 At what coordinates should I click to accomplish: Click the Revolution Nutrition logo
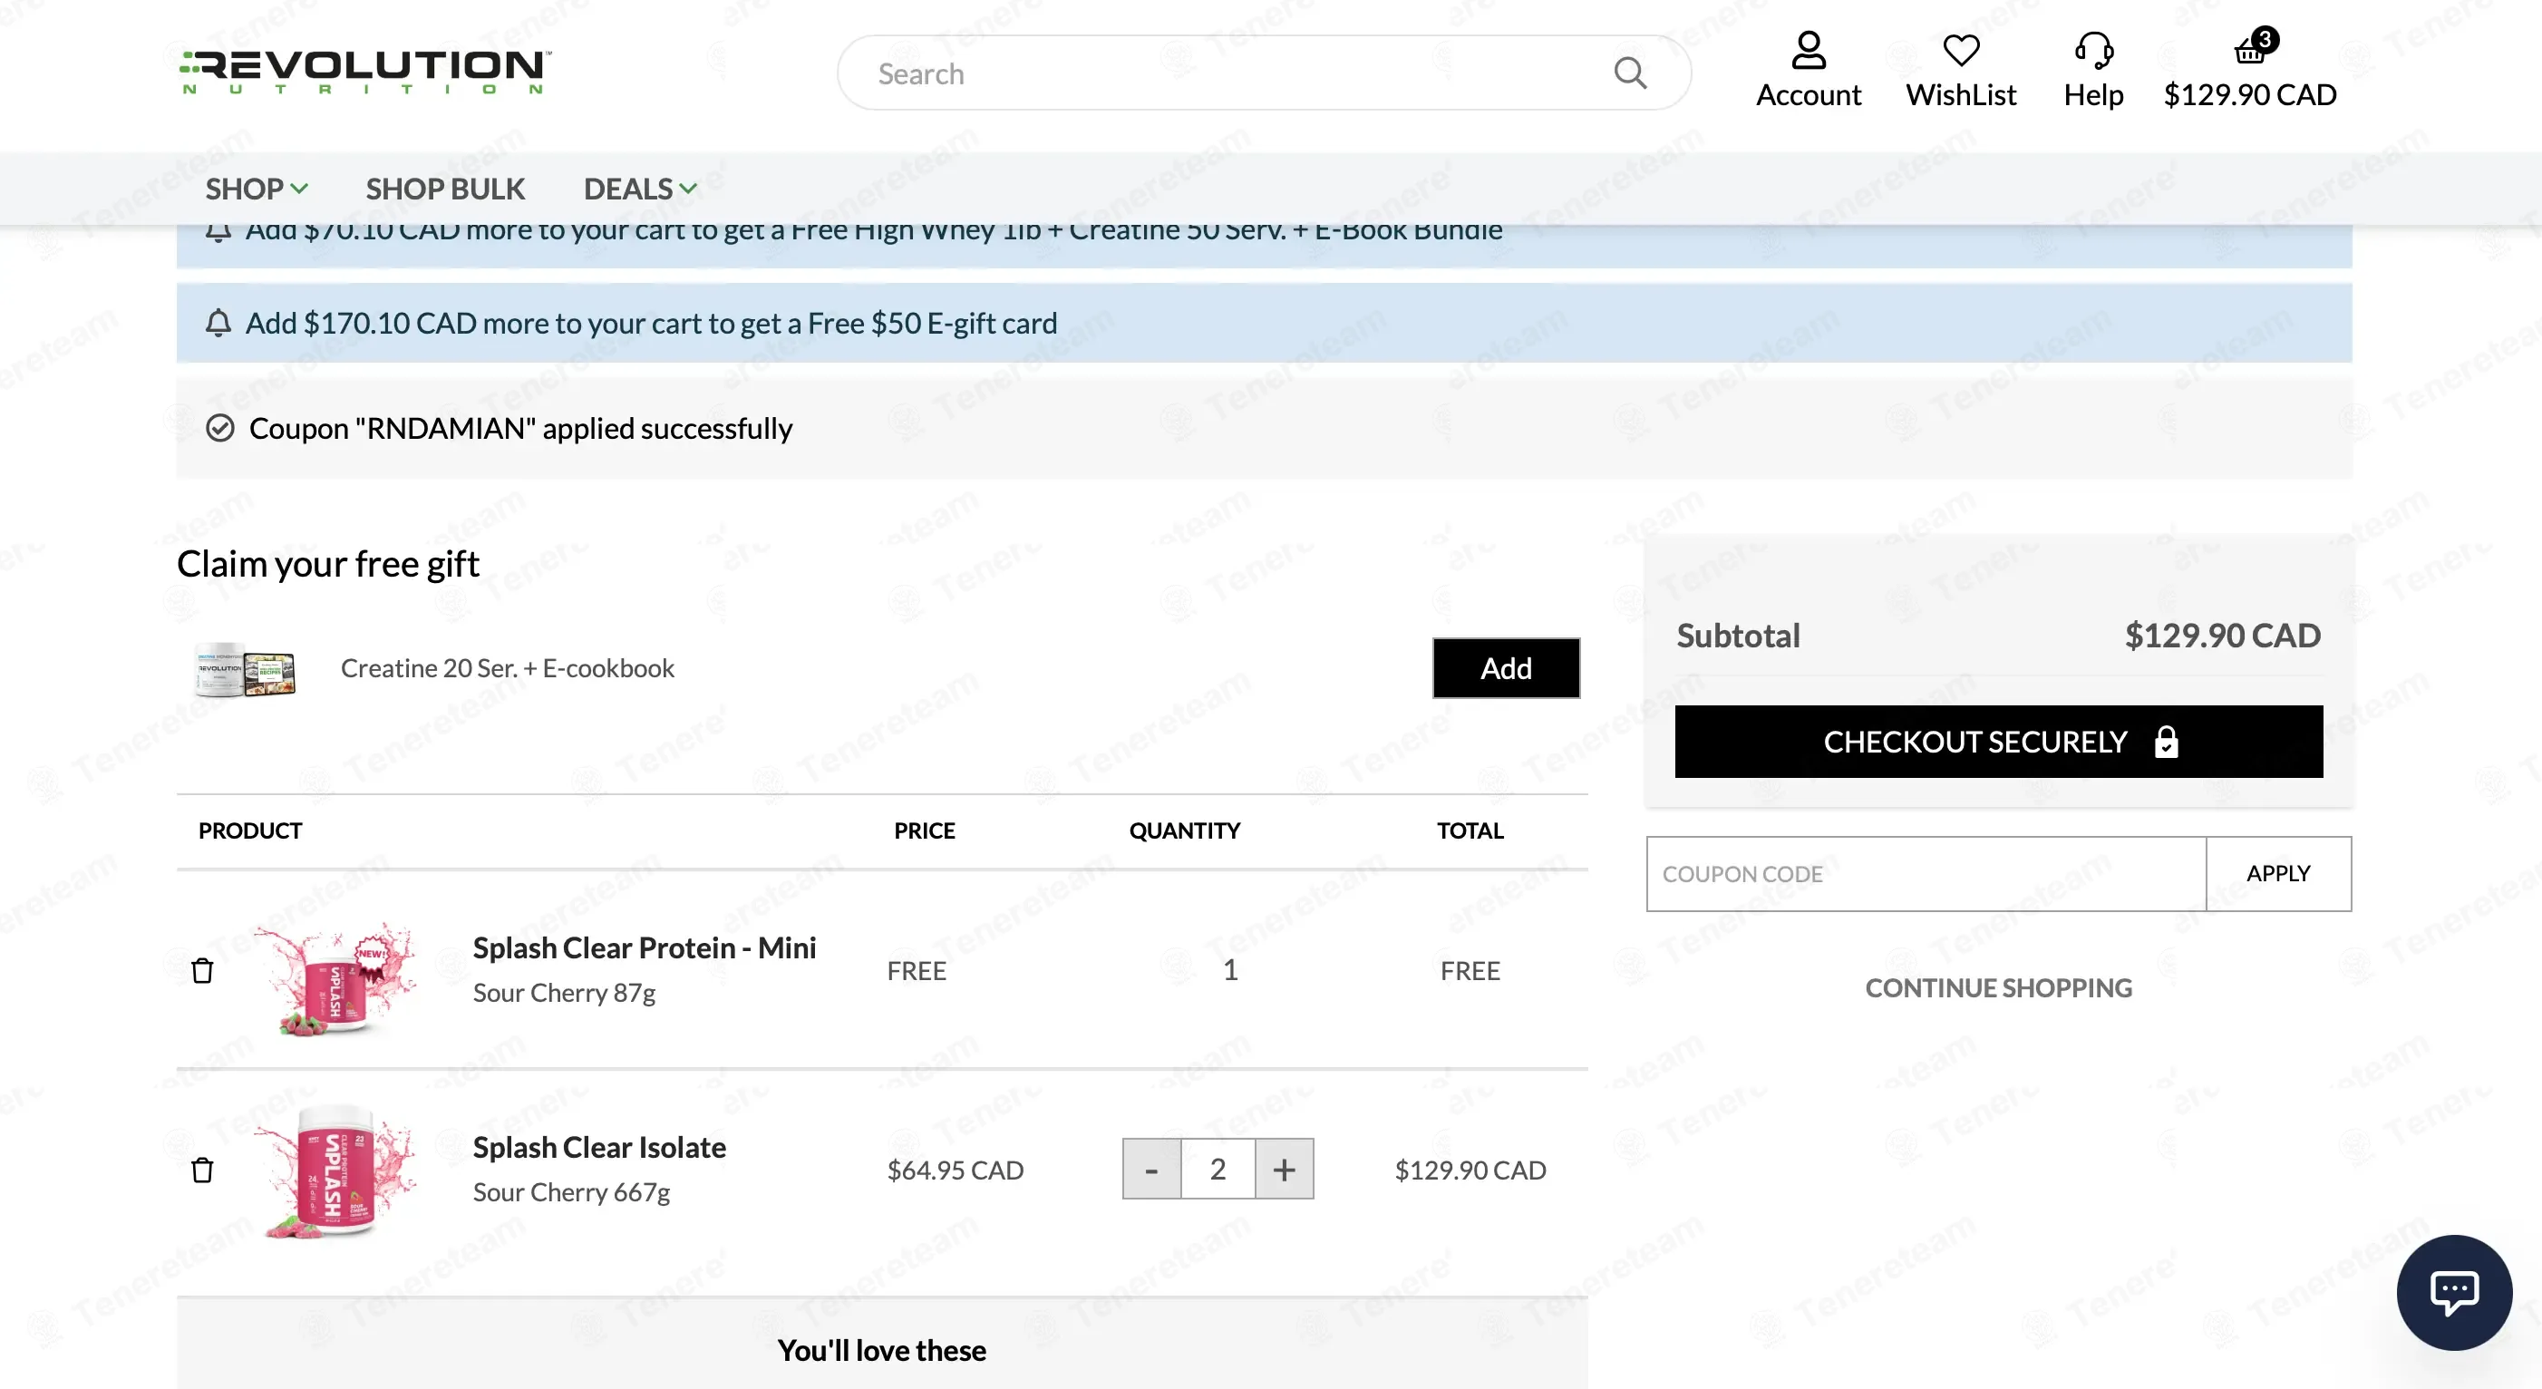365,72
